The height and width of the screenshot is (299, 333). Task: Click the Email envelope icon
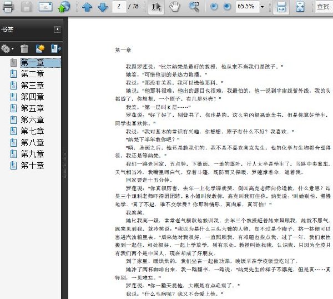coord(46,7)
